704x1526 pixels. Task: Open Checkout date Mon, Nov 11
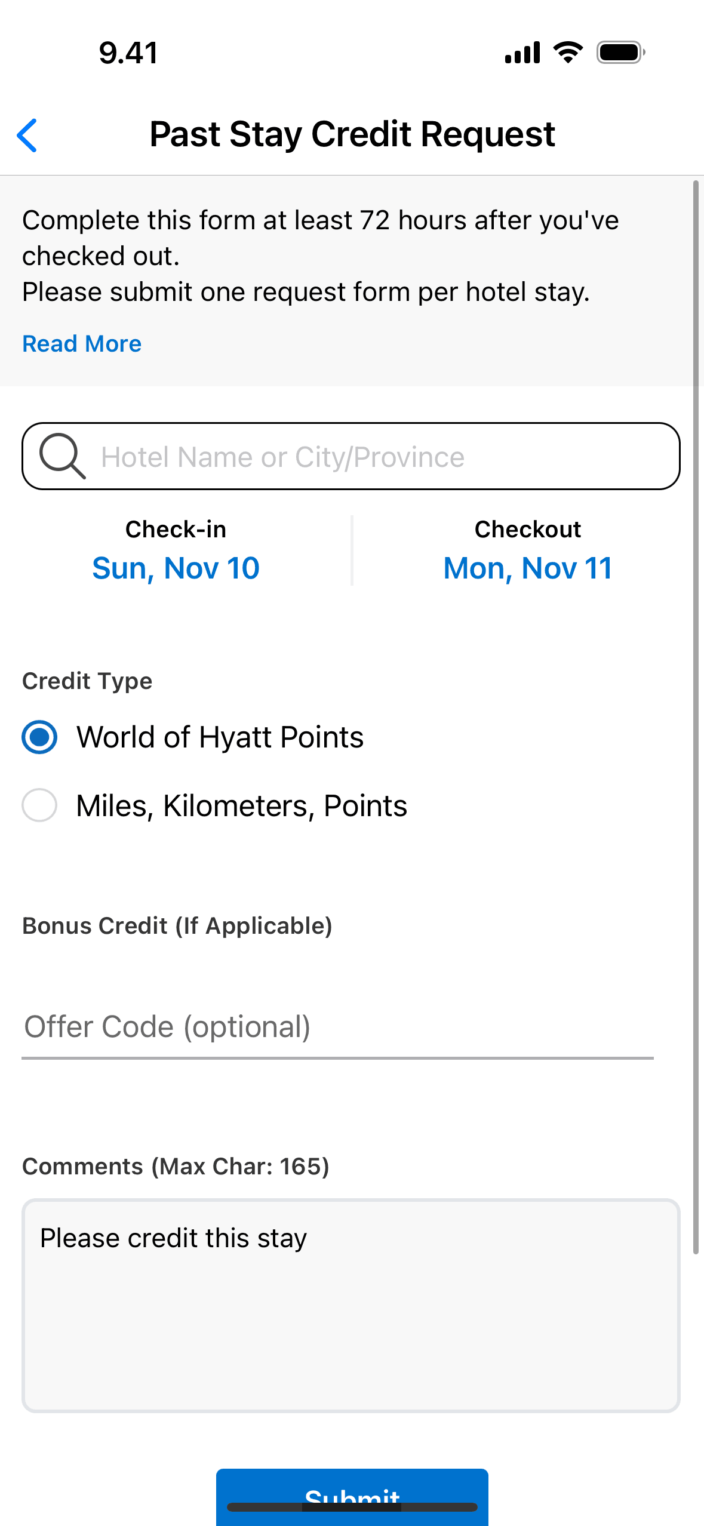click(x=528, y=567)
